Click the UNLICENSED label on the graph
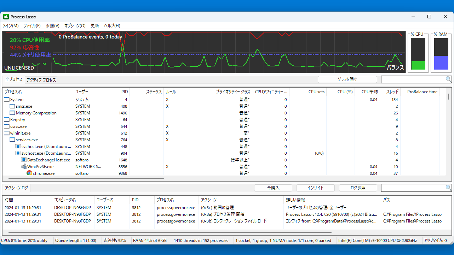Viewport: 454px width, 255px height. tap(19, 68)
